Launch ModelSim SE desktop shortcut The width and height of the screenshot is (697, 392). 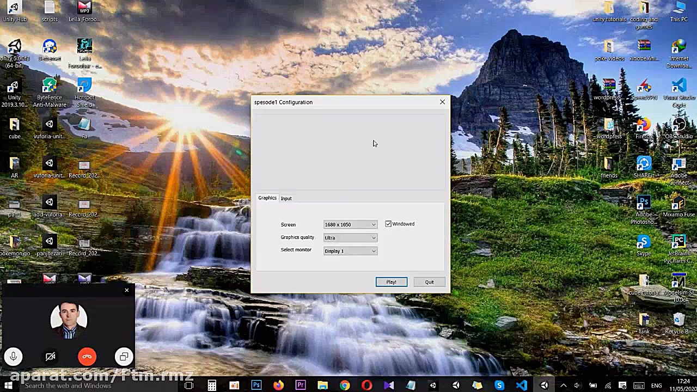click(678, 289)
